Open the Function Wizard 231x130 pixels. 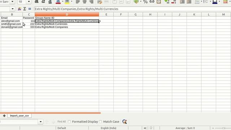coord(19,9)
